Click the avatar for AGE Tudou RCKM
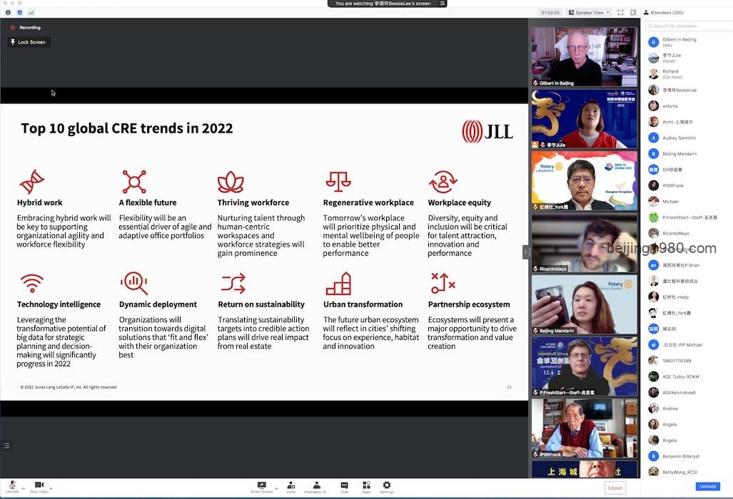The image size is (733, 499). point(654,376)
